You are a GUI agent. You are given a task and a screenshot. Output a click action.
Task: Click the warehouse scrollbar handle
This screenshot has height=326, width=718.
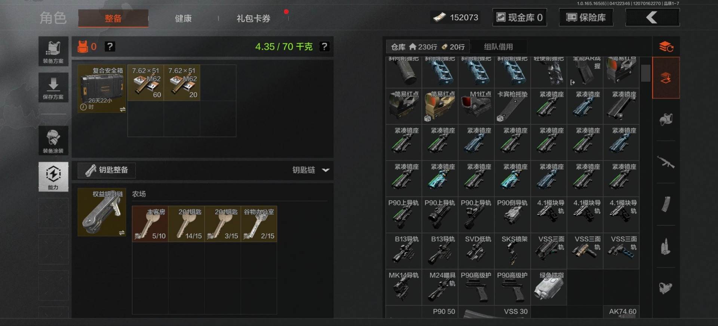(x=645, y=73)
